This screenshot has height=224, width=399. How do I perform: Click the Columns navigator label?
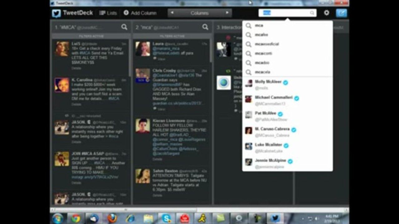(200, 13)
